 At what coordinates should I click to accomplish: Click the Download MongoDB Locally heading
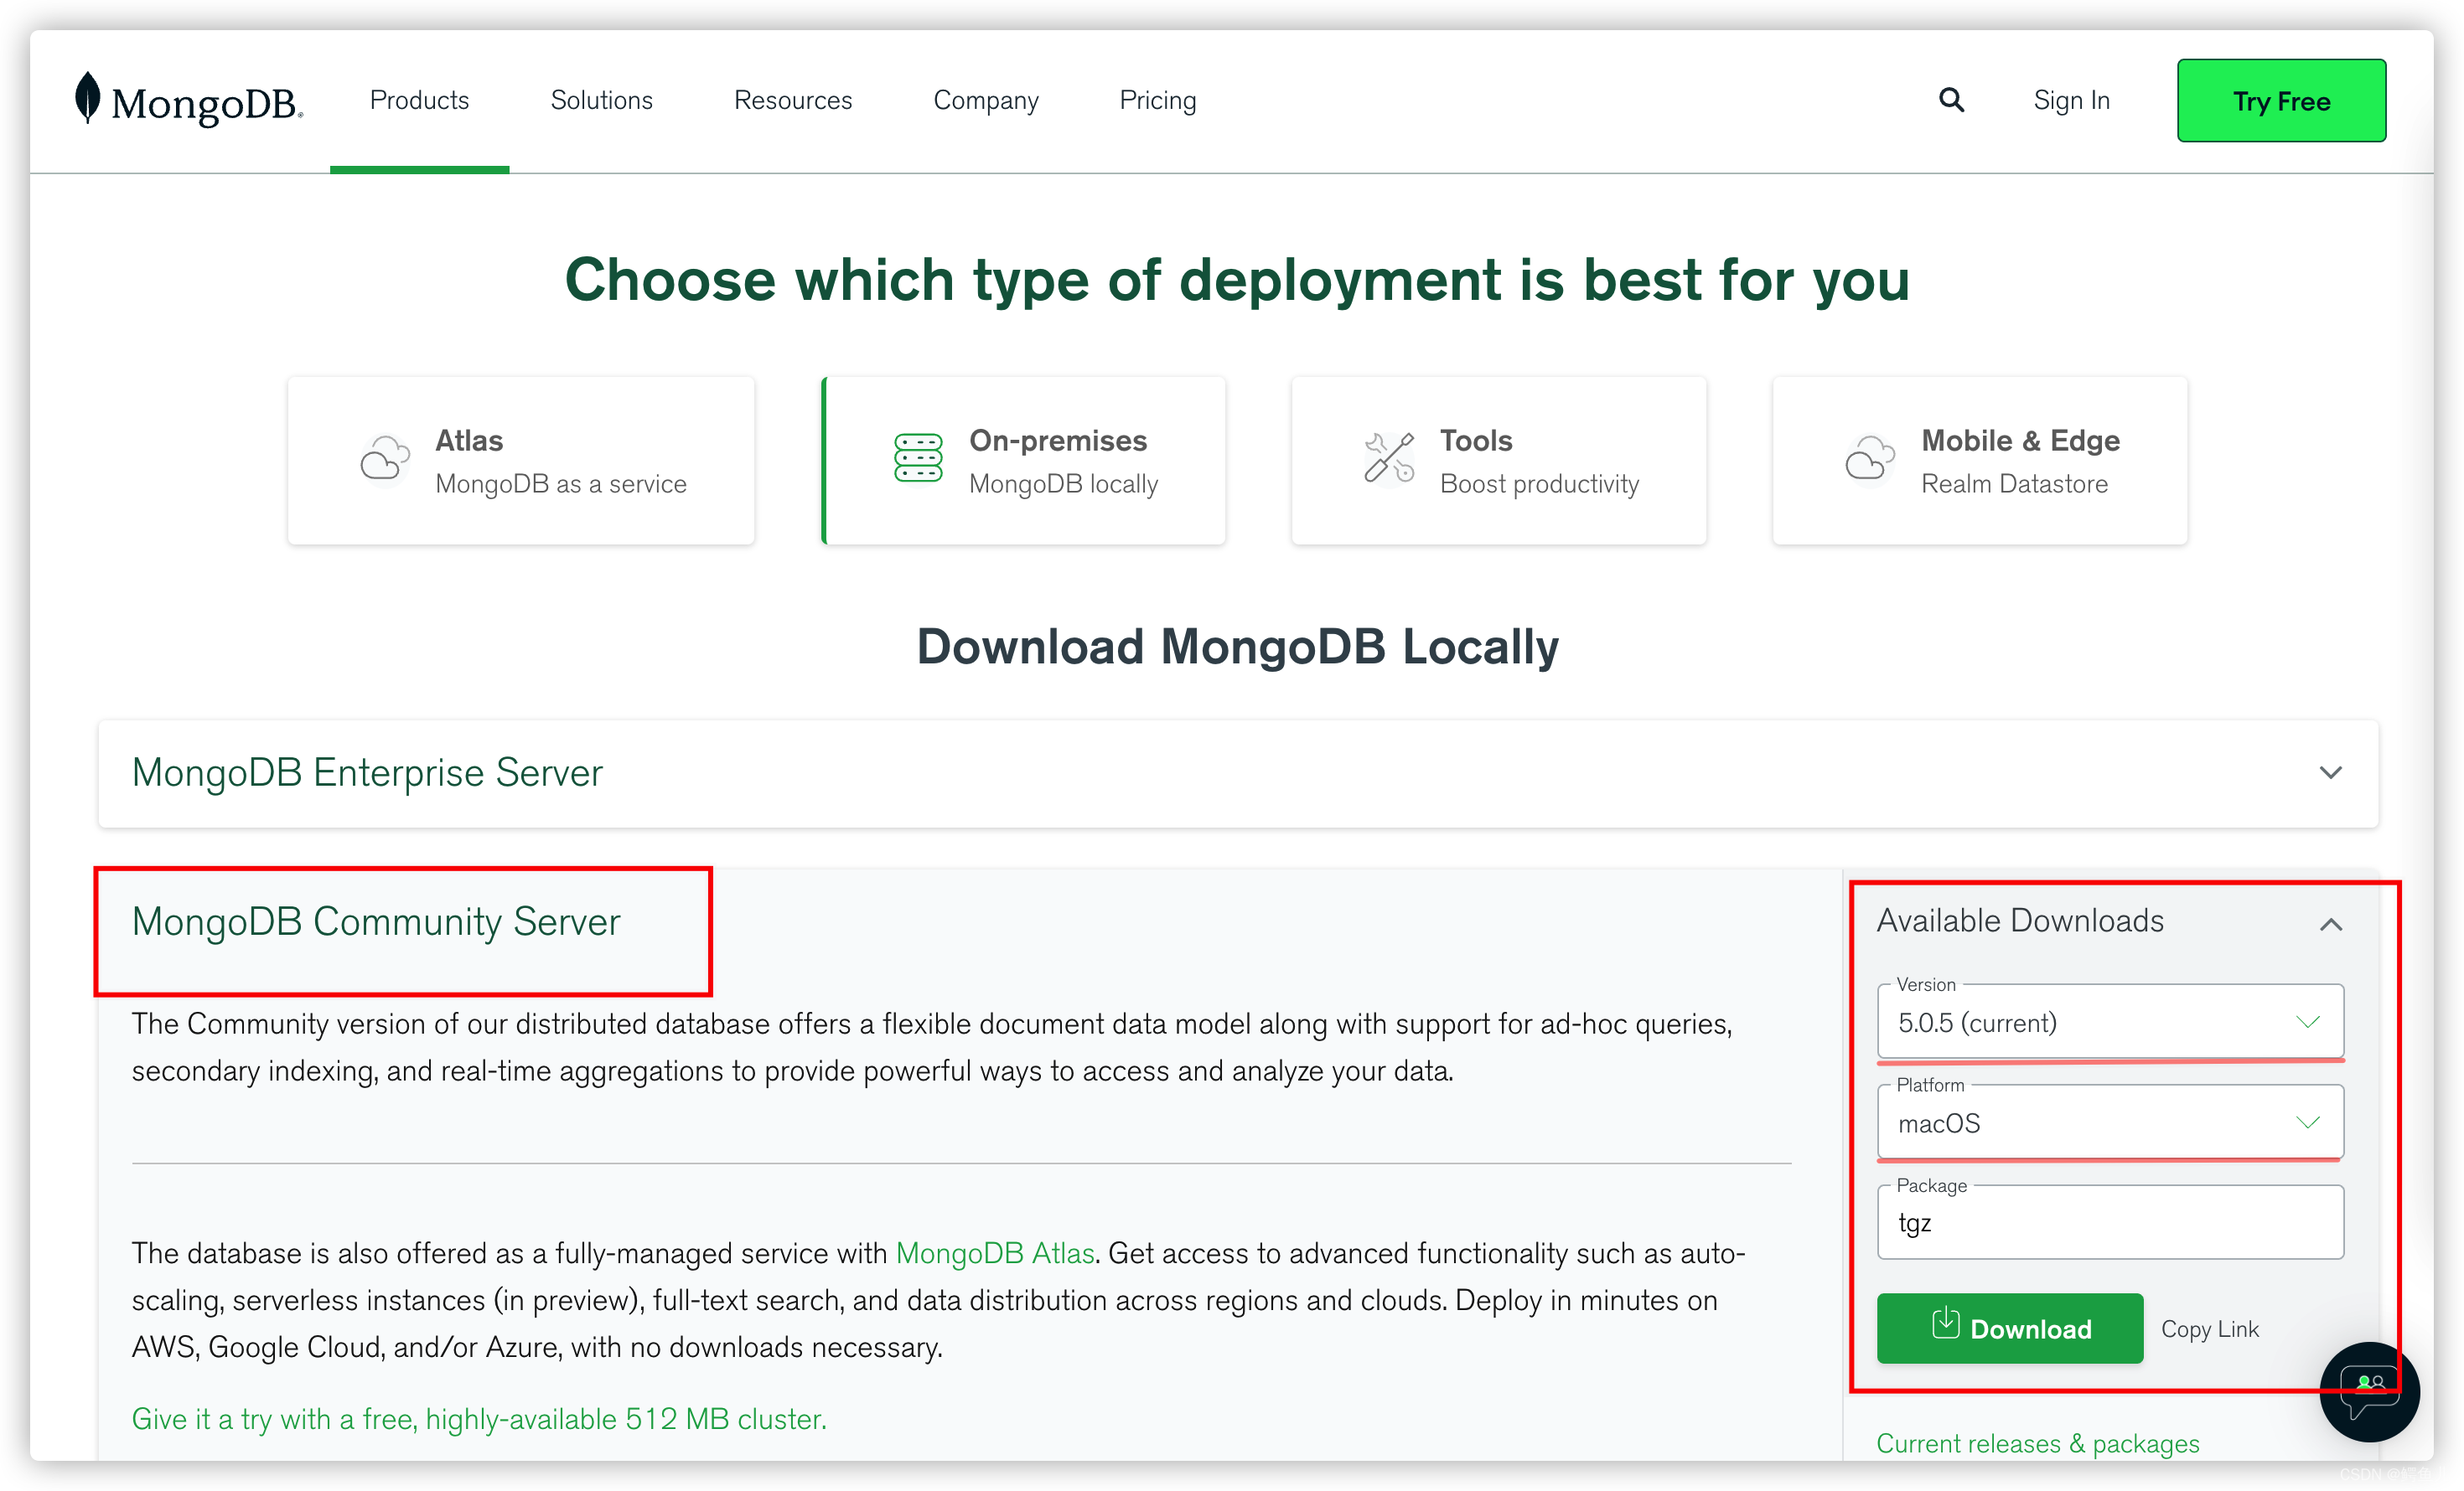[x=1238, y=646]
